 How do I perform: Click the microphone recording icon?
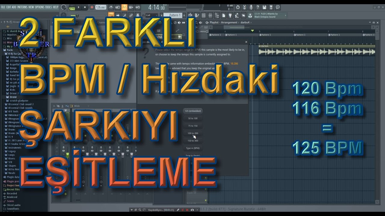tap(251, 7)
